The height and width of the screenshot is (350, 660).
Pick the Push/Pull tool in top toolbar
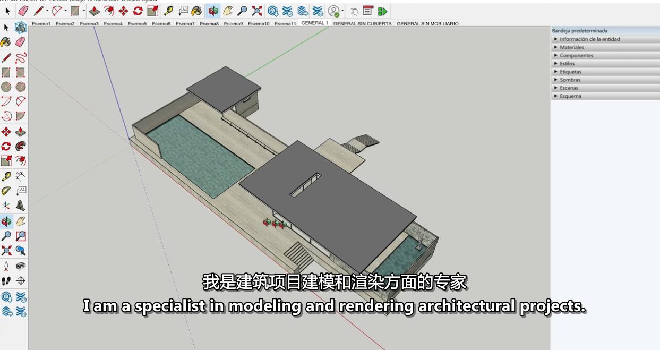coord(95,11)
